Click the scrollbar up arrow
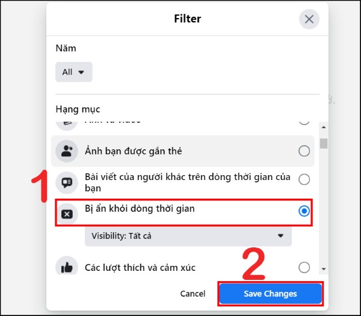This screenshot has height=316, width=361. [324, 127]
